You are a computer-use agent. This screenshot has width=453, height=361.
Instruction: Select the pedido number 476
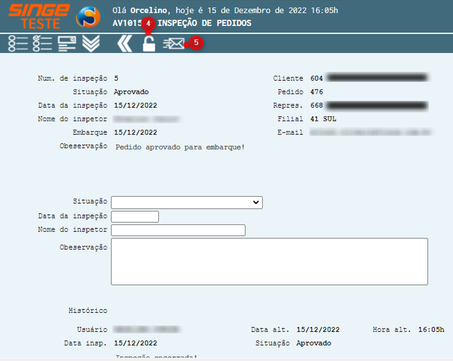point(317,92)
